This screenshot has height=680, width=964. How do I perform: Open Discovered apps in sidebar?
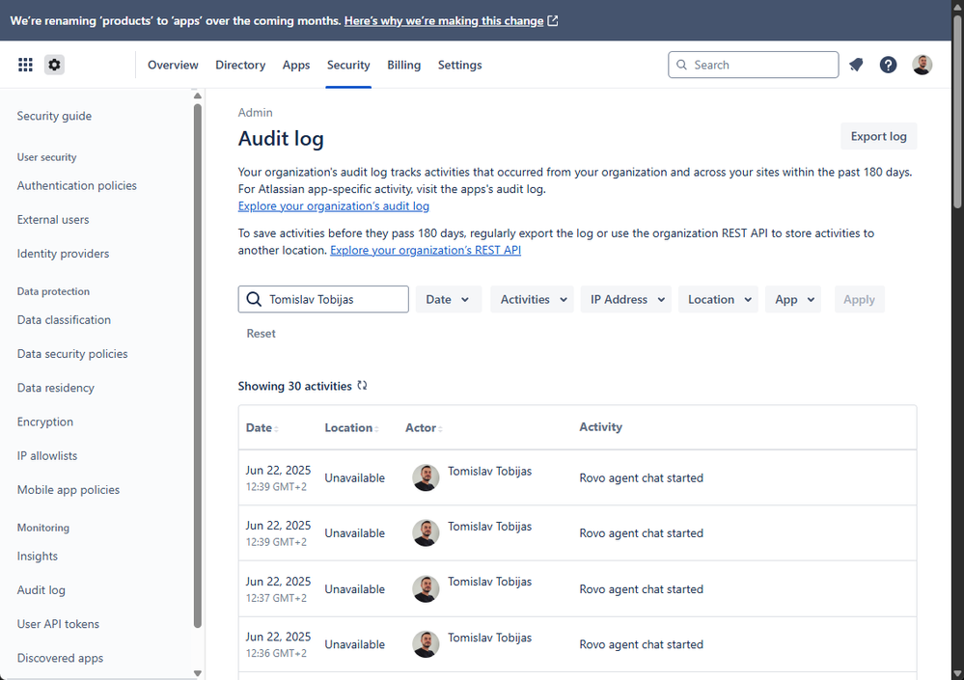point(60,658)
